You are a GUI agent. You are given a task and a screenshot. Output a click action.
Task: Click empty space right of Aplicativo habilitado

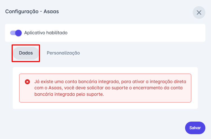pyautogui.click(x=135, y=33)
